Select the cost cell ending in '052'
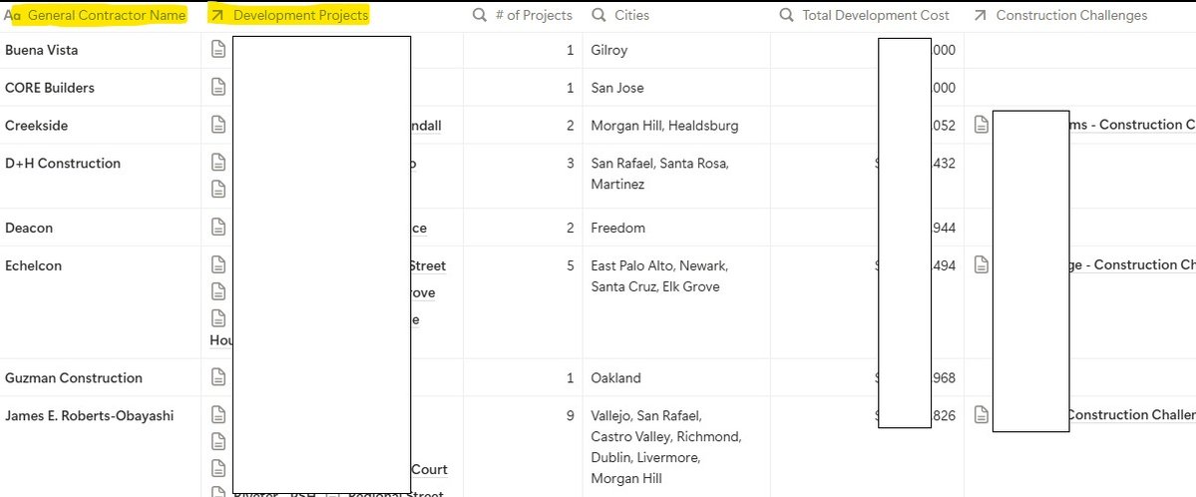The width and height of the screenshot is (1196, 497). click(x=867, y=125)
